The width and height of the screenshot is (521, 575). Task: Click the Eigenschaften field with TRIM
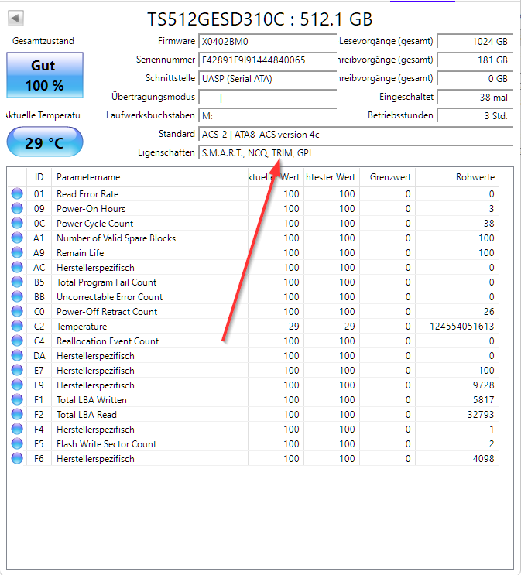coord(355,153)
